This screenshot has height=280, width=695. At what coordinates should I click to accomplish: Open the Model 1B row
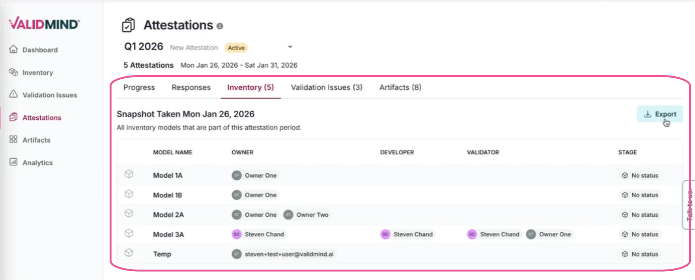point(400,195)
